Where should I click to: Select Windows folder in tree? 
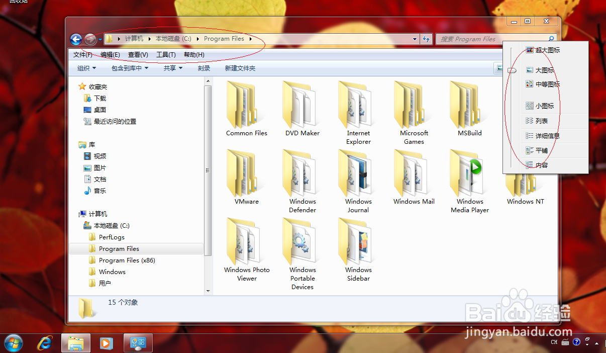point(112,272)
